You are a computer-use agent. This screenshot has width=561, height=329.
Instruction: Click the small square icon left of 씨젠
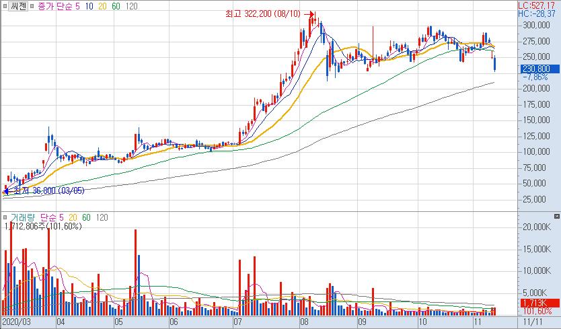click(5, 6)
